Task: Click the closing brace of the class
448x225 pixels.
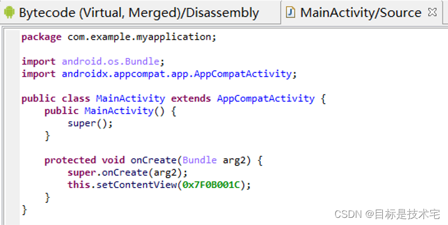Action: tap(24, 210)
